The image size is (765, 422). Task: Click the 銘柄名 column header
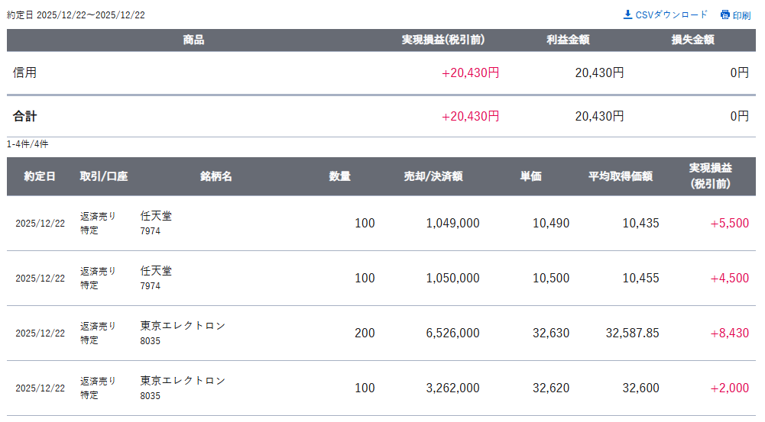click(x=216, y=176)
